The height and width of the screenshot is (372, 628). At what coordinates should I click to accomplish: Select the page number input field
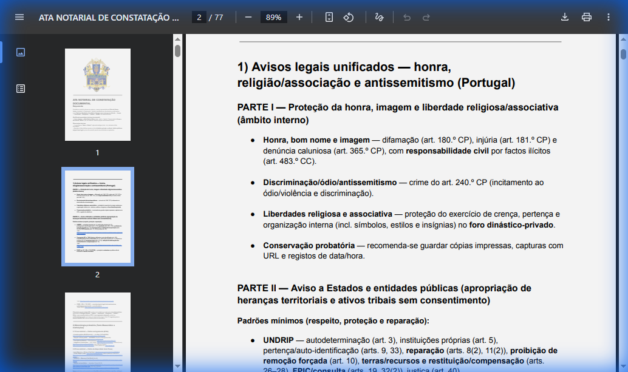pos(198,17)
